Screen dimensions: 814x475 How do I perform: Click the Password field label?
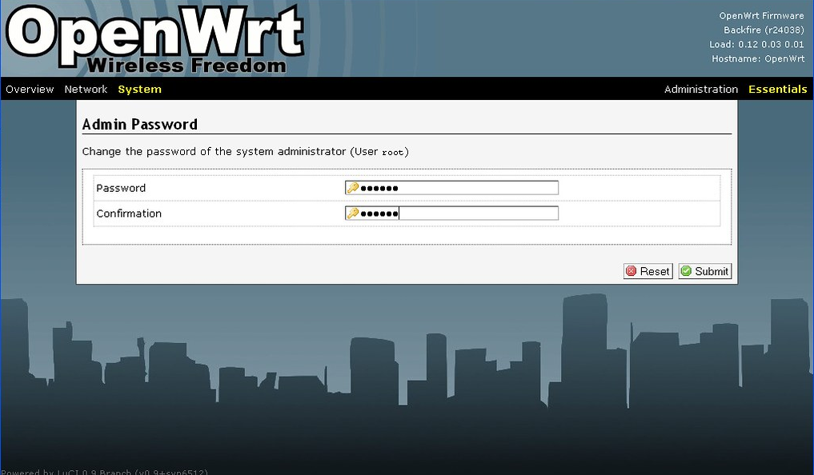point(121,188)
